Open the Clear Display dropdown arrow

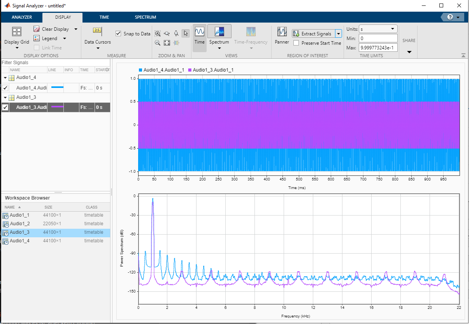75,29
